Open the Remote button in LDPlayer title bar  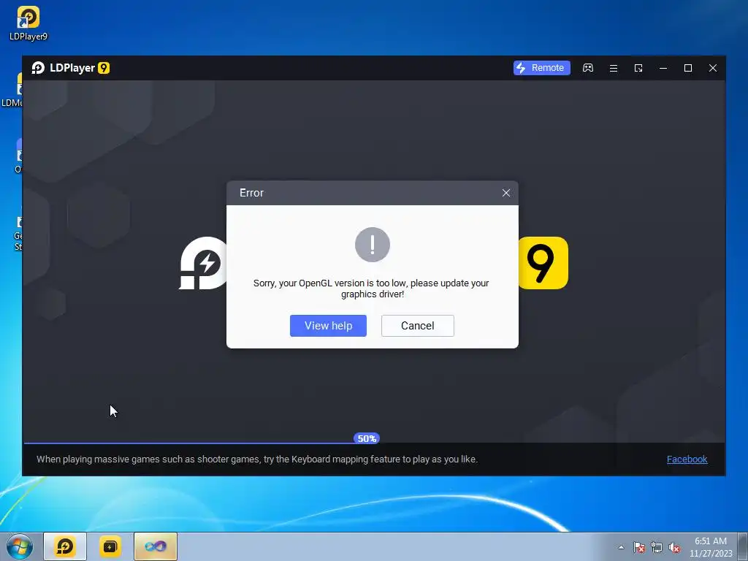tap(541, 68)
